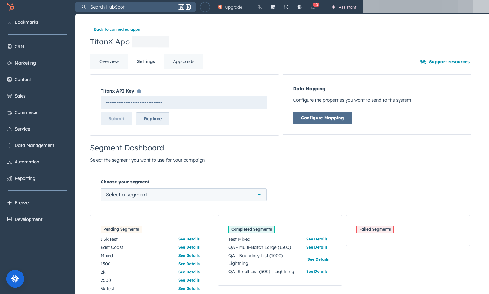Select the Settings tab
This screenshot has height=294, width=489.
tap(146, 61)
